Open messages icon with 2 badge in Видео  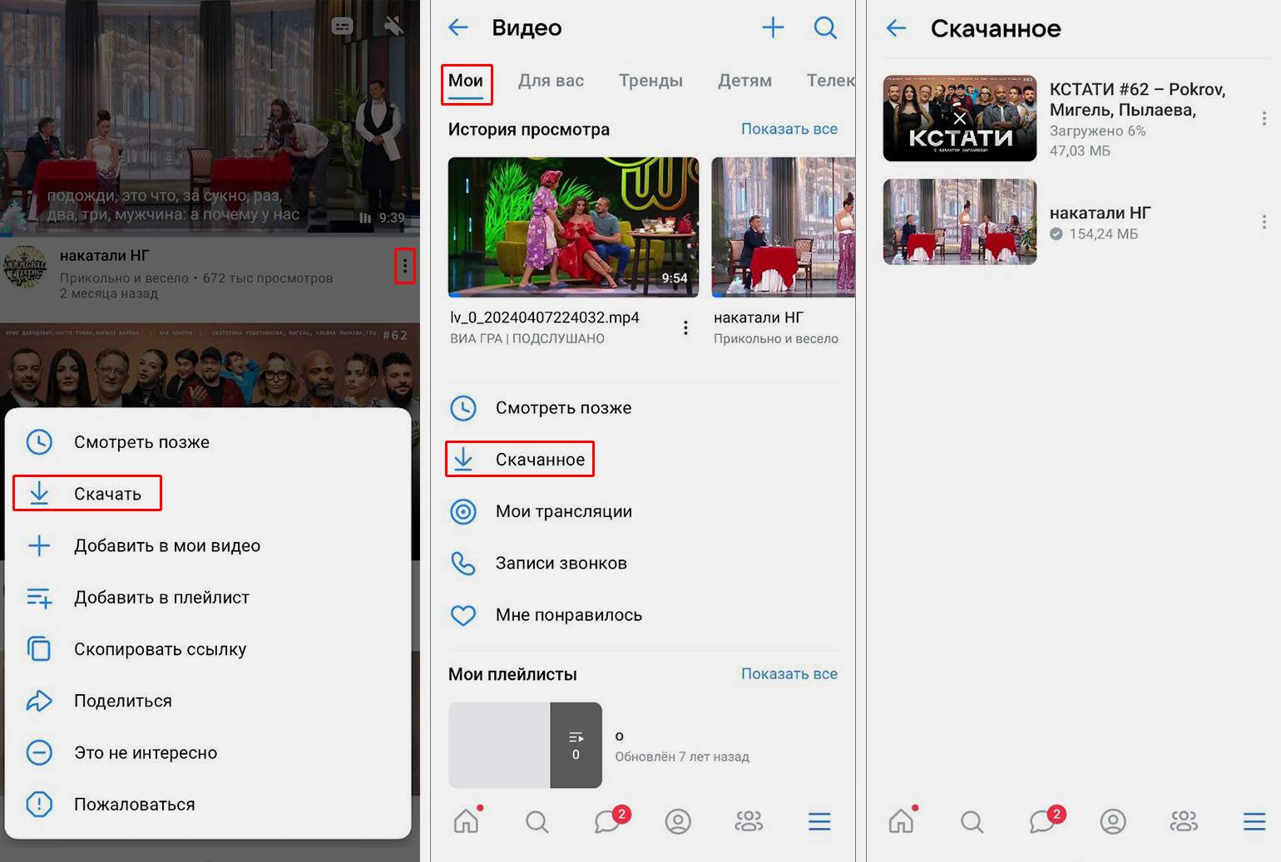(x=609, y=821)
